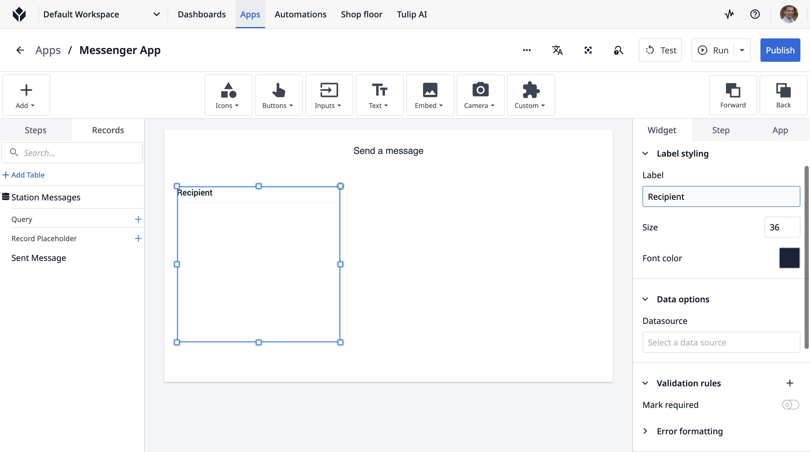810x452 pixels.
Task: Open the permissions lock-search icon
Action: (618, 50)
